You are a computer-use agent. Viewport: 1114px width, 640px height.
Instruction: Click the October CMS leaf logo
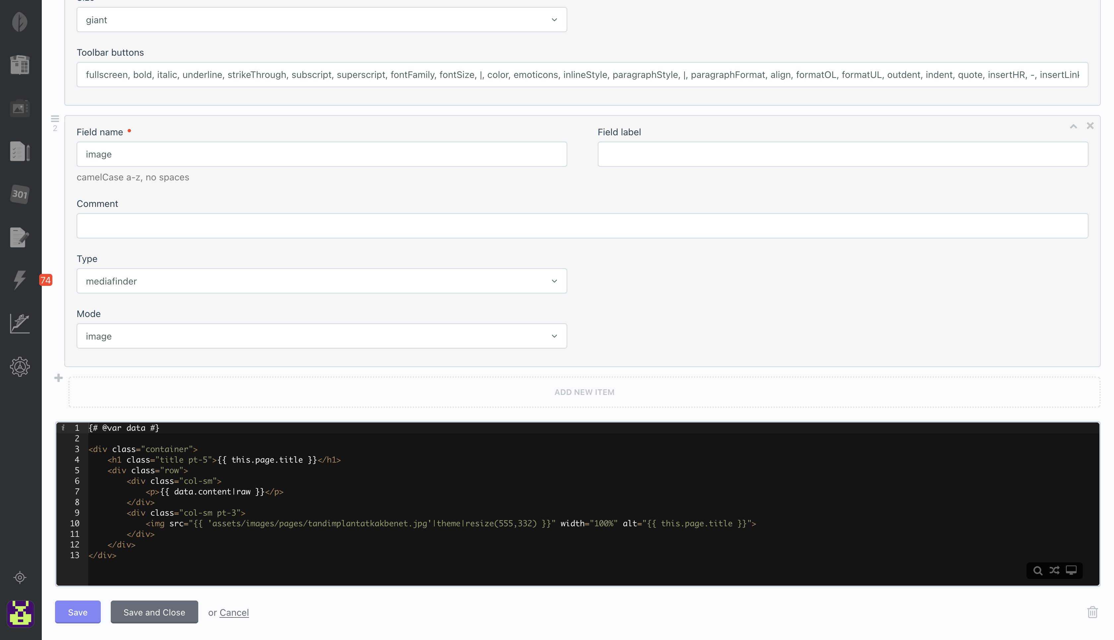(20, 22)
